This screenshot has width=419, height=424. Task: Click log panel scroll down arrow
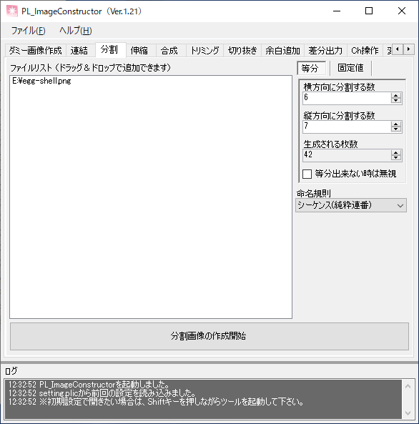point(408,413)
